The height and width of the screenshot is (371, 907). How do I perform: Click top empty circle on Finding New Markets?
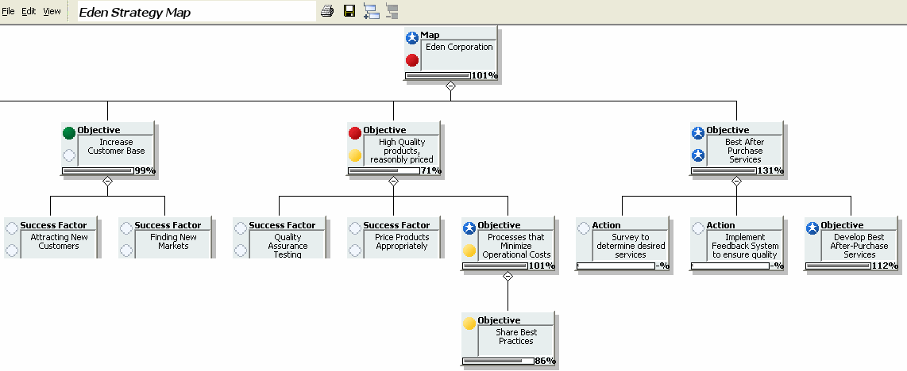tap(126, 228)
